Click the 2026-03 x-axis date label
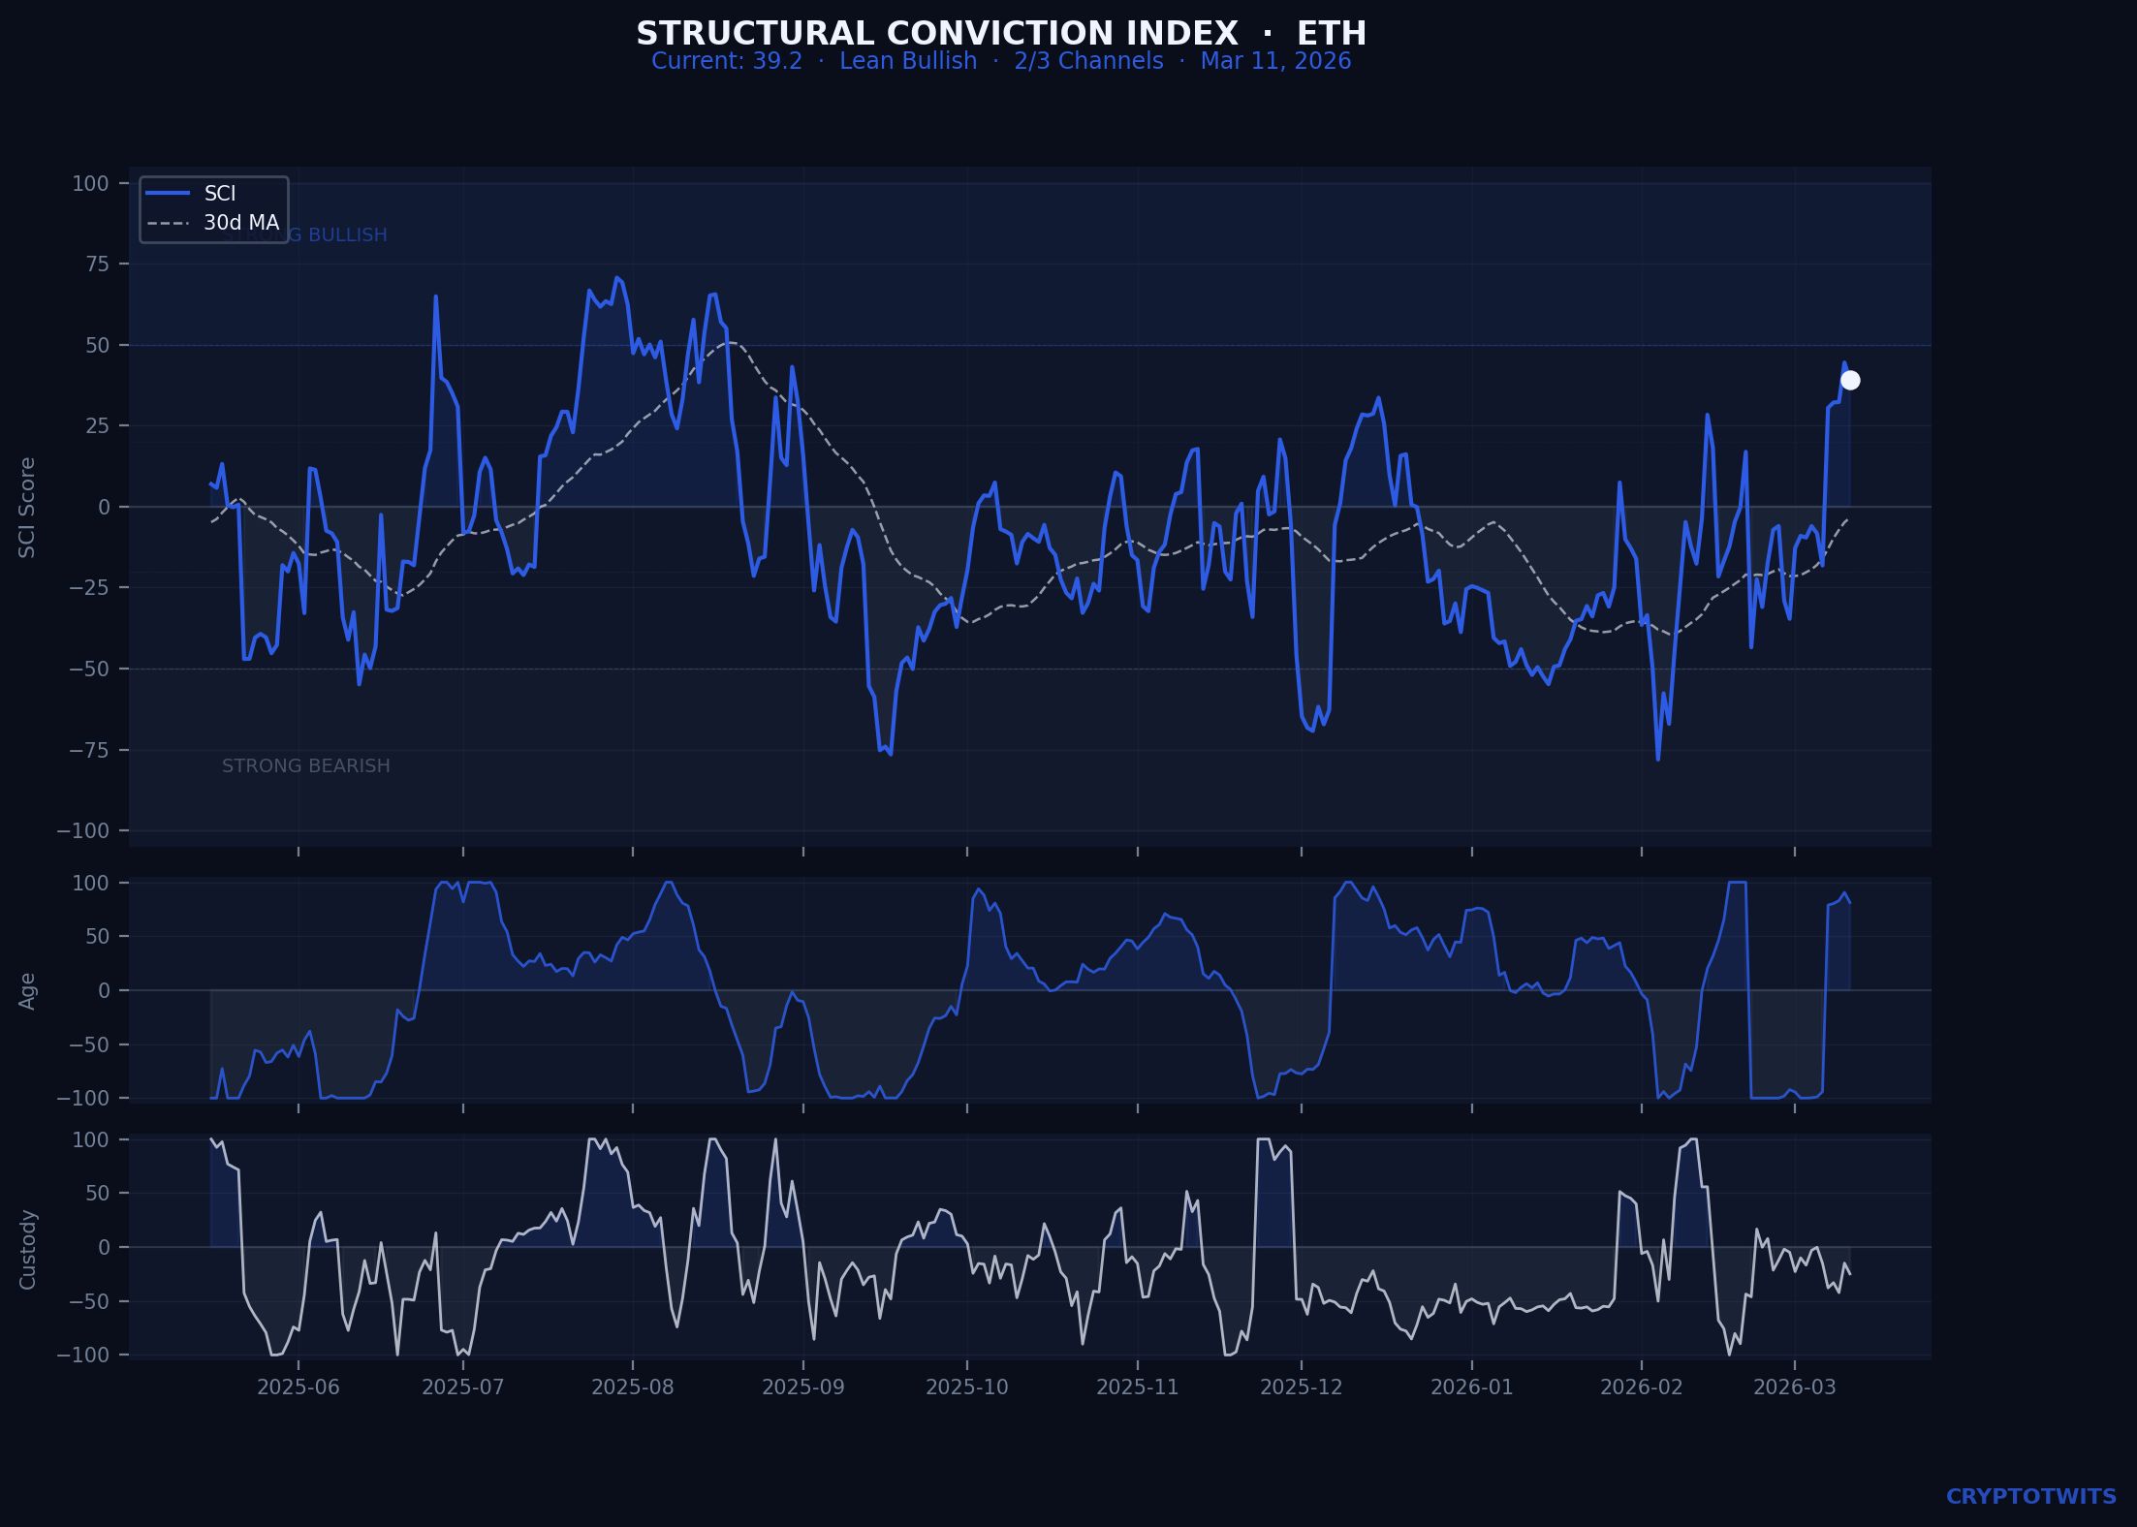Viewport: 2137px width, 1527px height. click(1794, 1387)
